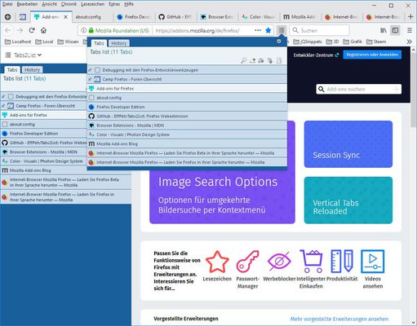Open the Image Search Options card

(222, 196)
